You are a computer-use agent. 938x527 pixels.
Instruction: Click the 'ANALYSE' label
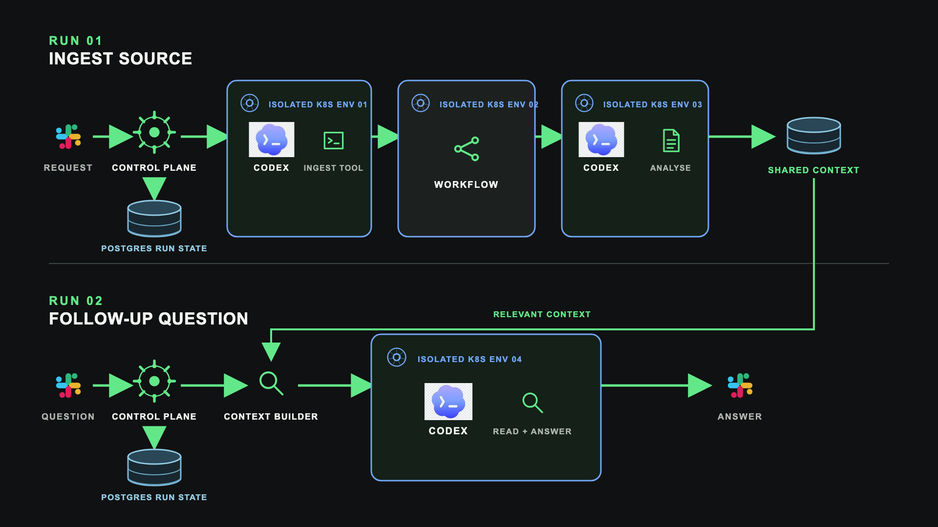coord(670,168)
